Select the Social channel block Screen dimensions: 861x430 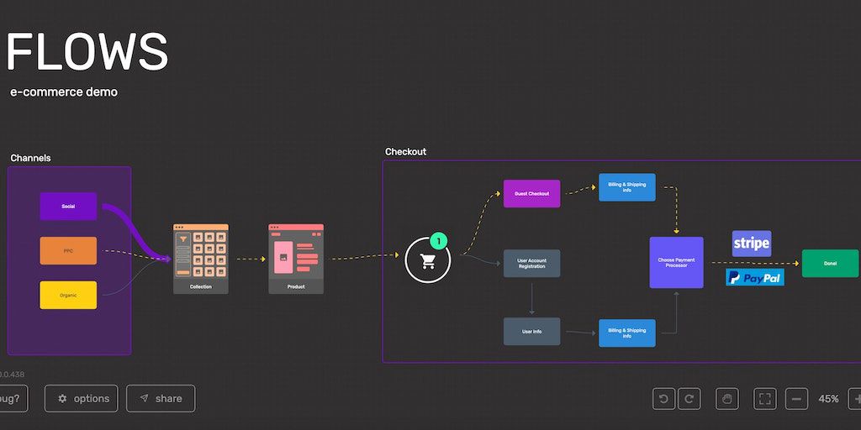(x=68, y=207)
